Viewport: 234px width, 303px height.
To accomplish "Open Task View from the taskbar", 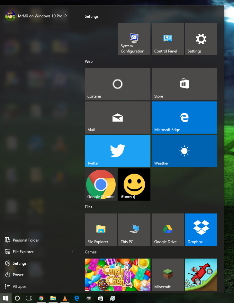I will coord(29,298).
